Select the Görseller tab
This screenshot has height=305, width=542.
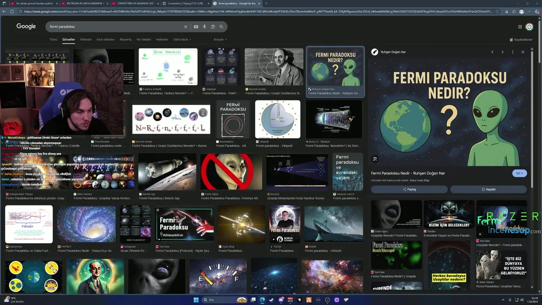coord(69,39)
